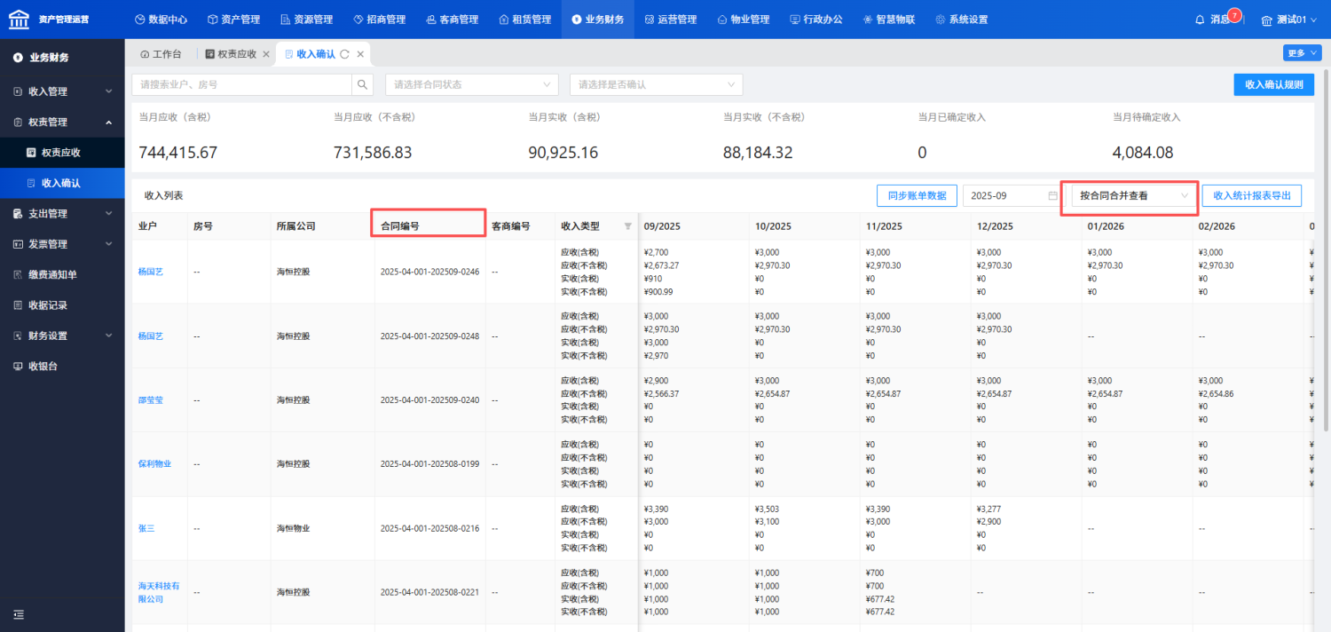Refresh the 收入确认 tab using its reload icon

point(345,54)
